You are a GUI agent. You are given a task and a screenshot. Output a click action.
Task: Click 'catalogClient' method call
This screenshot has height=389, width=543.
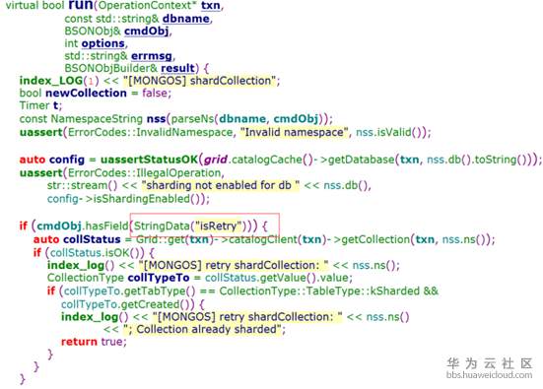pos(263,239)
